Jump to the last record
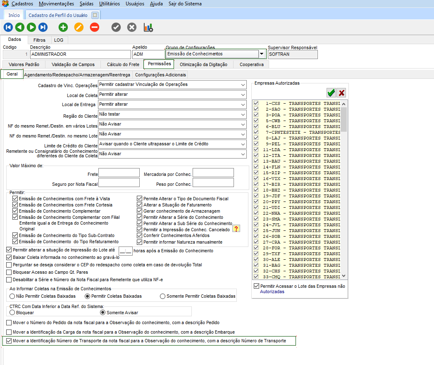 (x=43, y=27)
